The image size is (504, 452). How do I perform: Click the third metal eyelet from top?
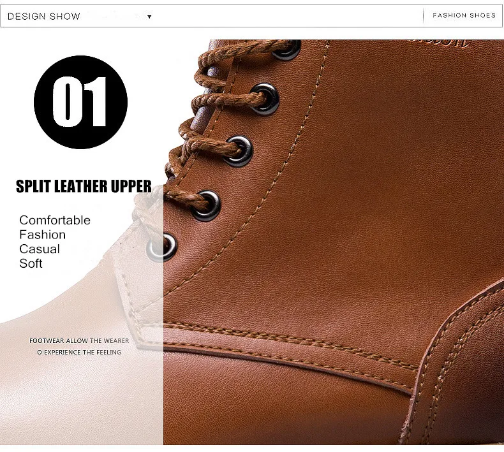238,151
